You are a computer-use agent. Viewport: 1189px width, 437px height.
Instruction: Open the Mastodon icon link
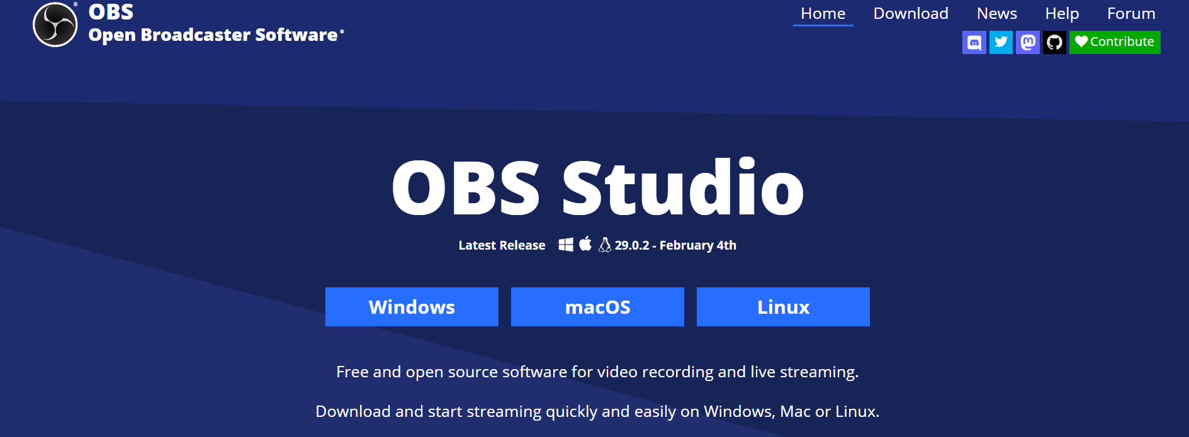tap(1028, 43)
